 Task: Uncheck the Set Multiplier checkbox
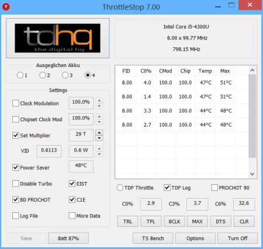tap(16, 135)
